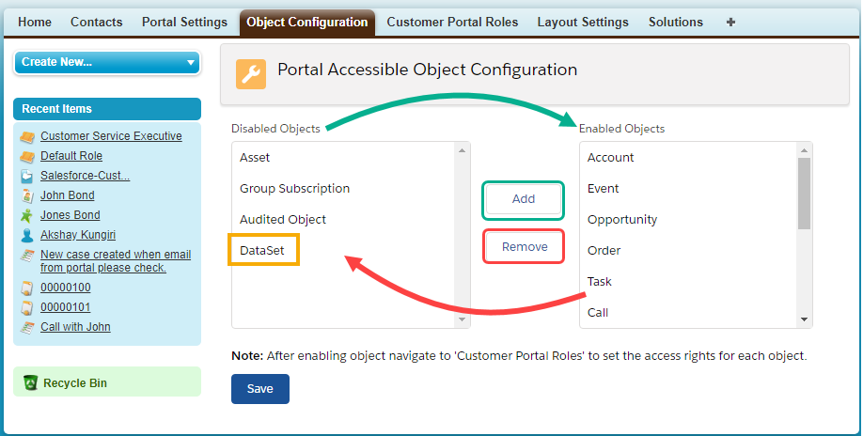Expand the Create New dropdown
Screen dimensions: 863x436
pos(106,62)
